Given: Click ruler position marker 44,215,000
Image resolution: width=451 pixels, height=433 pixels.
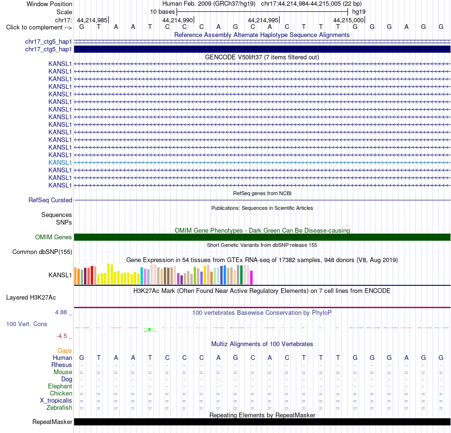Looking at the screenshot, I should [348, 20].
